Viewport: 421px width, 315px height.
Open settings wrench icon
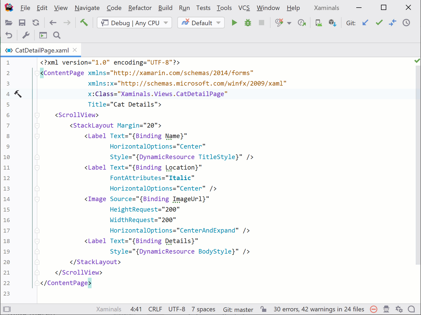[x=26, y=35]
